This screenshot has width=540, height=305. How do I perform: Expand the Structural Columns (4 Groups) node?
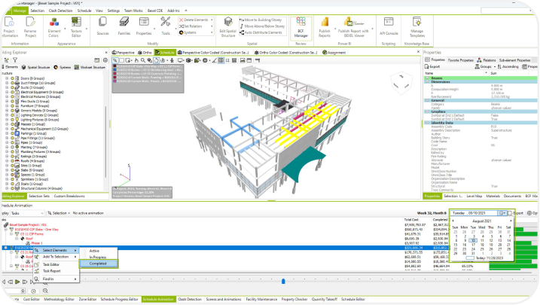click(x=7, y=188)
